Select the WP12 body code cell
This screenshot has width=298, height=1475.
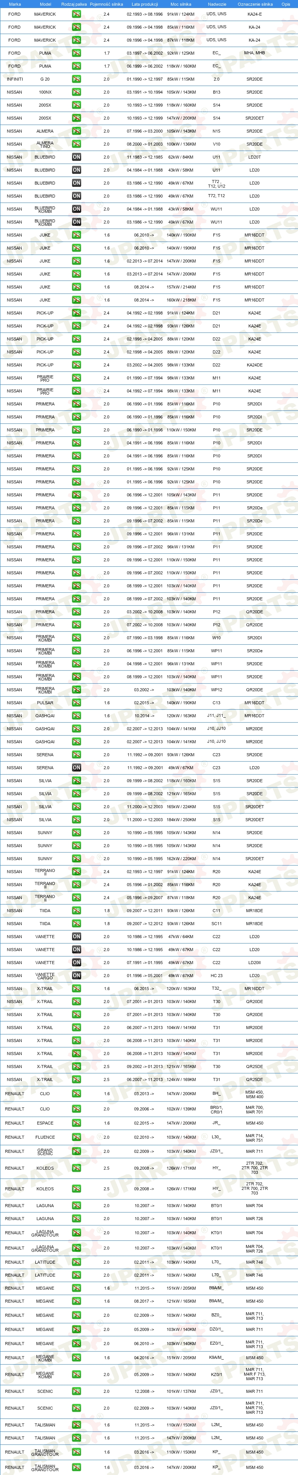click(x=216, y=690)
